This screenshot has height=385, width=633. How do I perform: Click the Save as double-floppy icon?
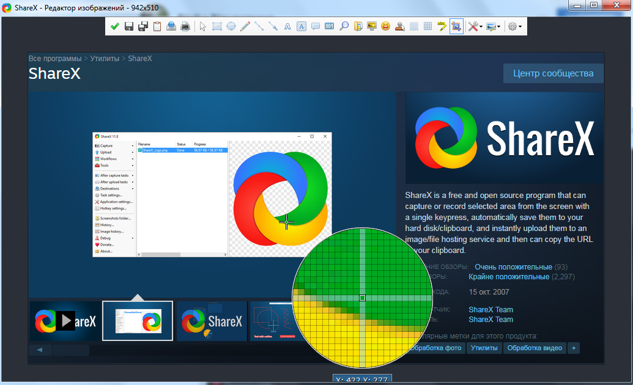point(143,27)
